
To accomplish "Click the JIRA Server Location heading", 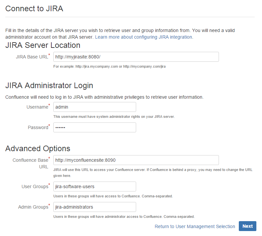I will [43, 45].
